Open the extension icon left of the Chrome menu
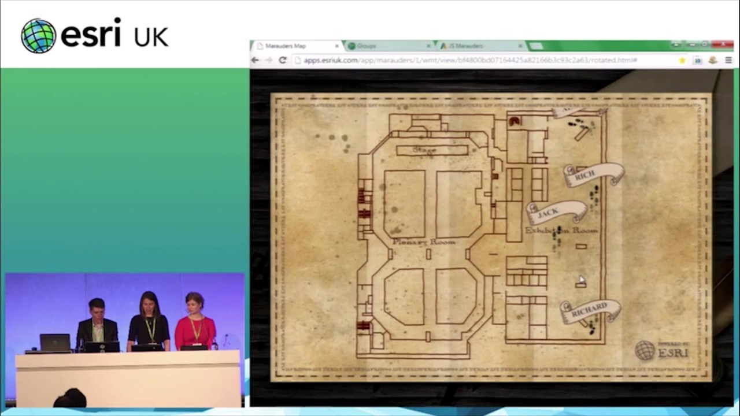Screen dimensions: 740x416 (713, 60)
